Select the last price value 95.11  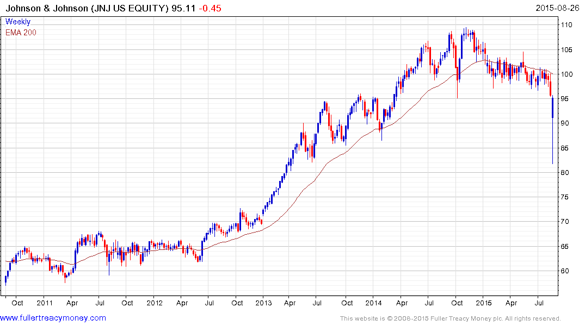183,8
